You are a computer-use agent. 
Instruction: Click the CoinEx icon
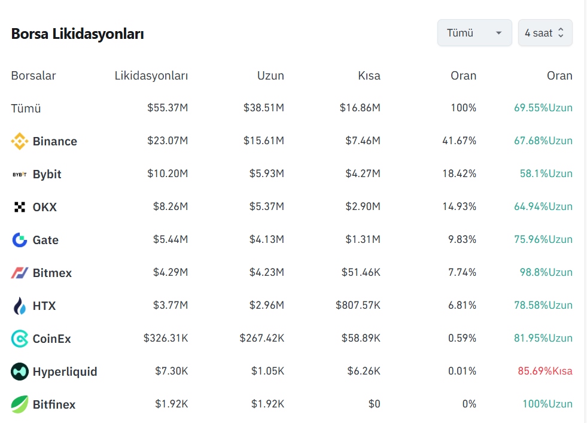point(18,338)
